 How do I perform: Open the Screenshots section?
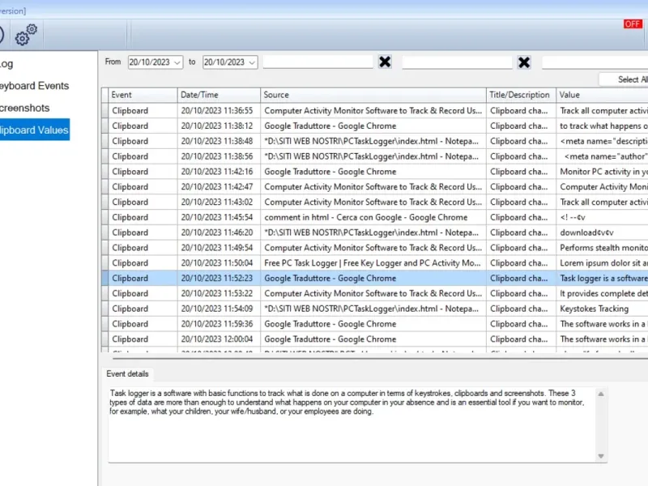click(25, 108)
